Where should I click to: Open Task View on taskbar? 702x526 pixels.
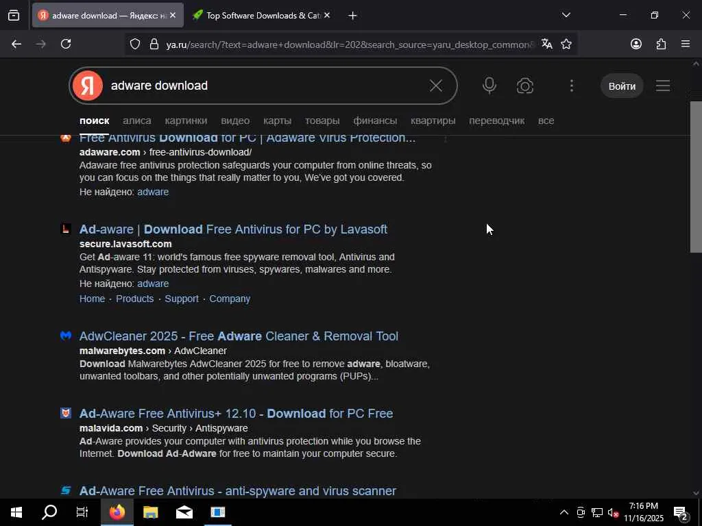point(82,512)
